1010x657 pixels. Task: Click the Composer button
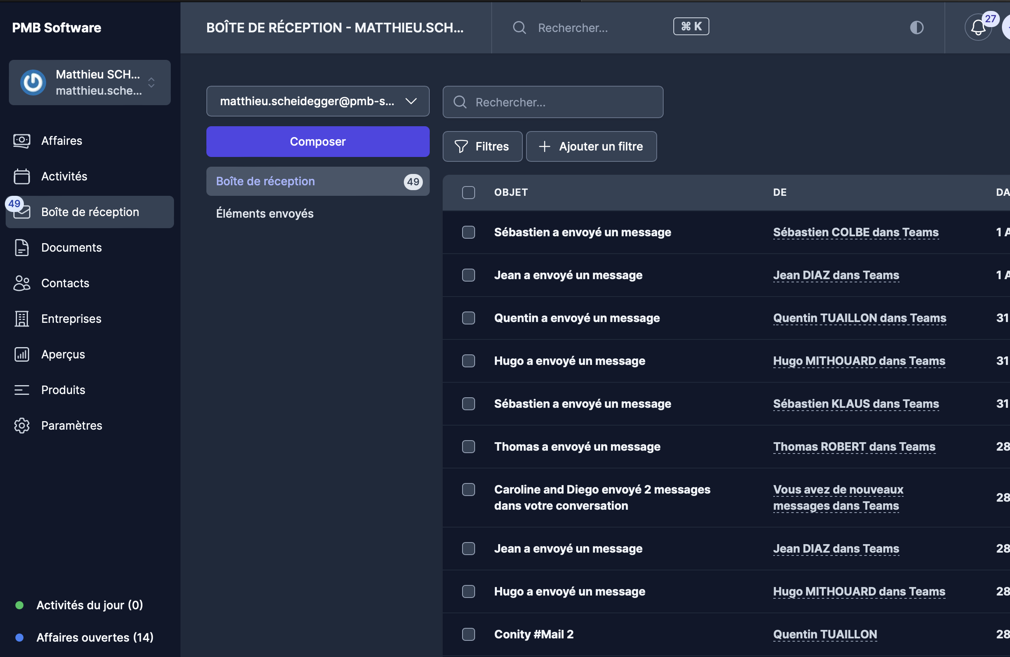coord(317,142)
